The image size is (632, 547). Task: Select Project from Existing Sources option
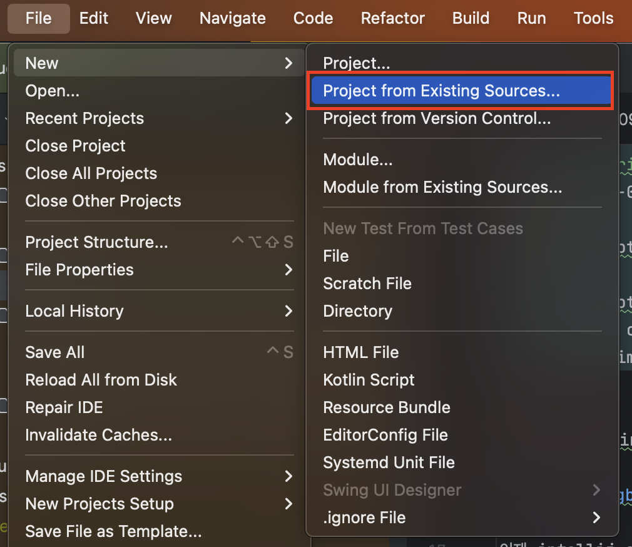click(x=441, y=91)
